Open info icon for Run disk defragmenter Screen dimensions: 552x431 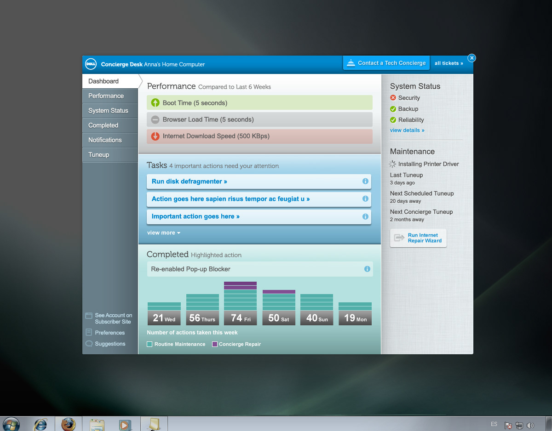coord(365,181)
